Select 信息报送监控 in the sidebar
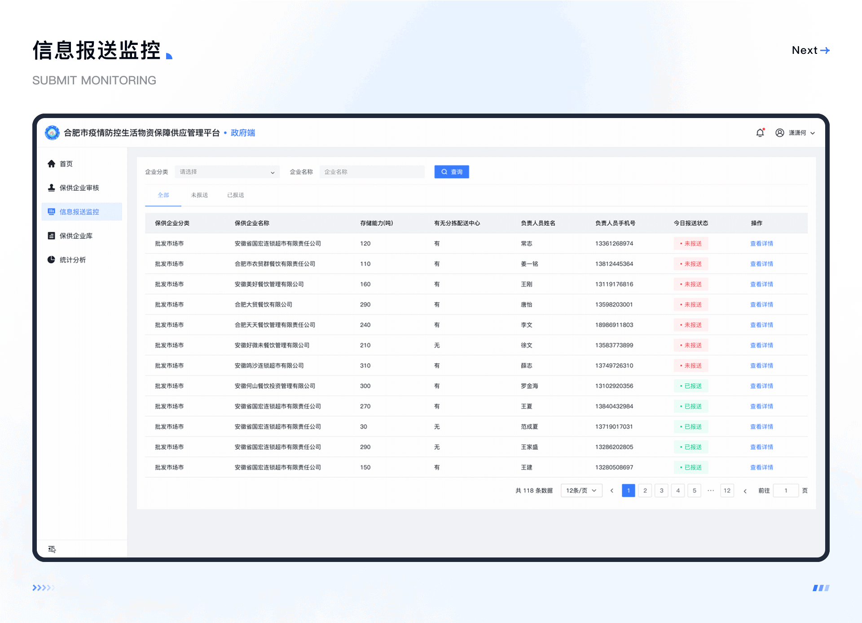 (82, 212)
